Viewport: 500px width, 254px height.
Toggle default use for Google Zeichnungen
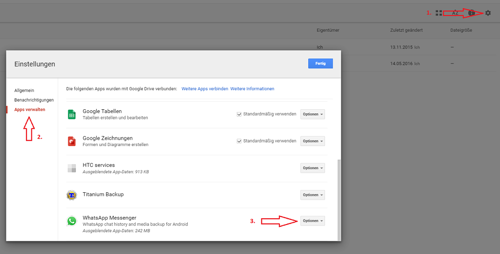click(x=239, y=141)
